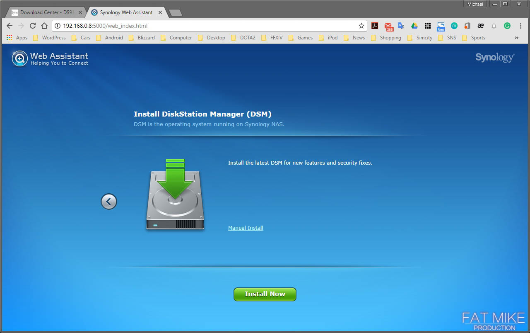Screen dimensions: 530x333
Task: Bookmark this page with the star icon
Action: click(361, 26)
